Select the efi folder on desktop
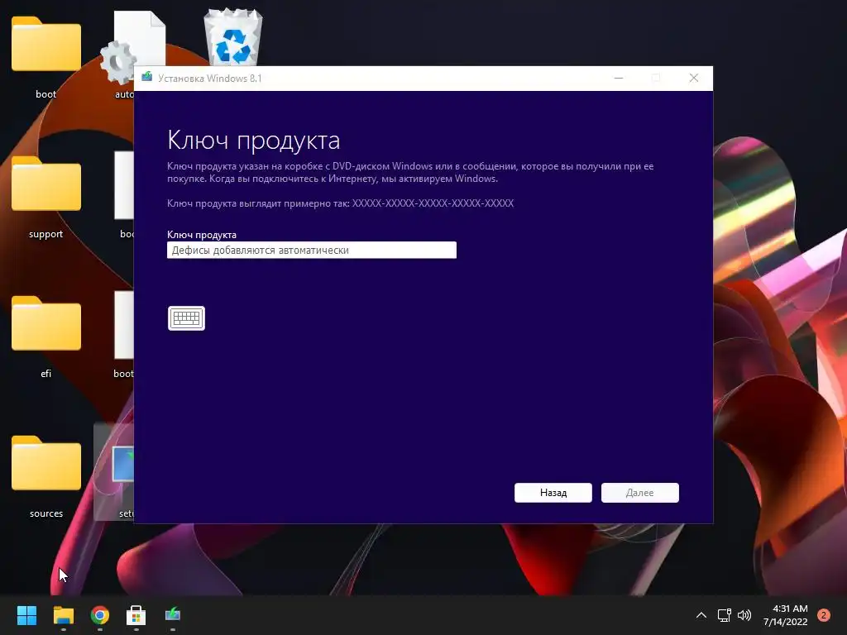 (x=46, y=337)
